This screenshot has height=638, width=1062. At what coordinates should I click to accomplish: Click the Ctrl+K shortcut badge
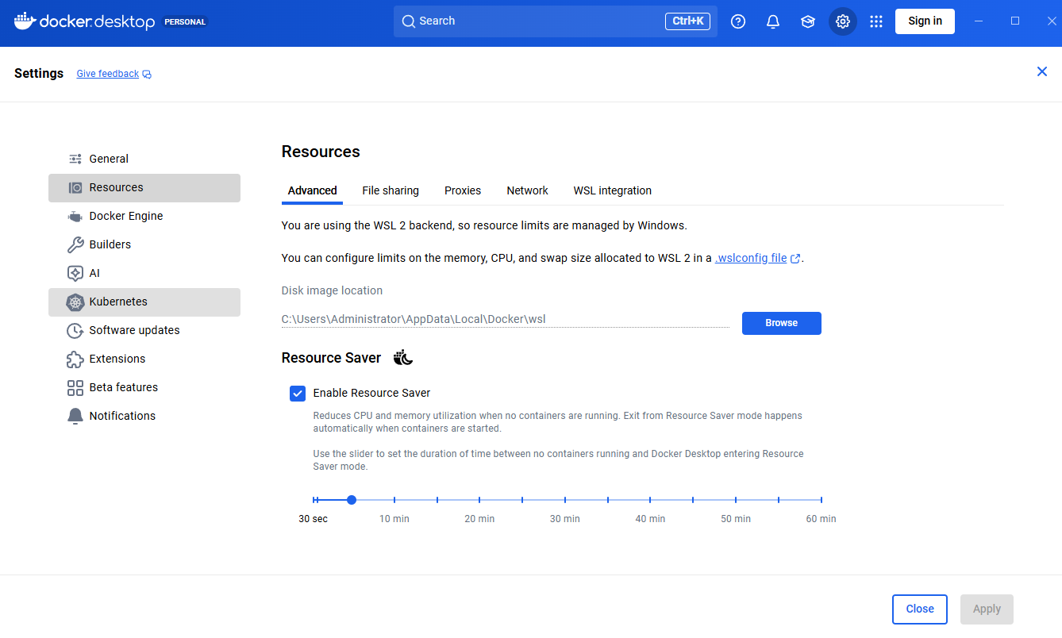click(687, 21)
